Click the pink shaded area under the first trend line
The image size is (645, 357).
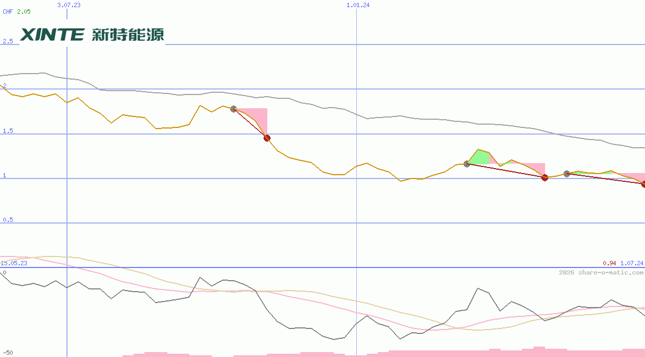259,118
